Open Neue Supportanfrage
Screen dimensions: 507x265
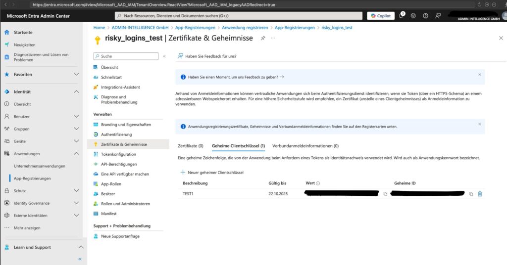pos(120,236)
